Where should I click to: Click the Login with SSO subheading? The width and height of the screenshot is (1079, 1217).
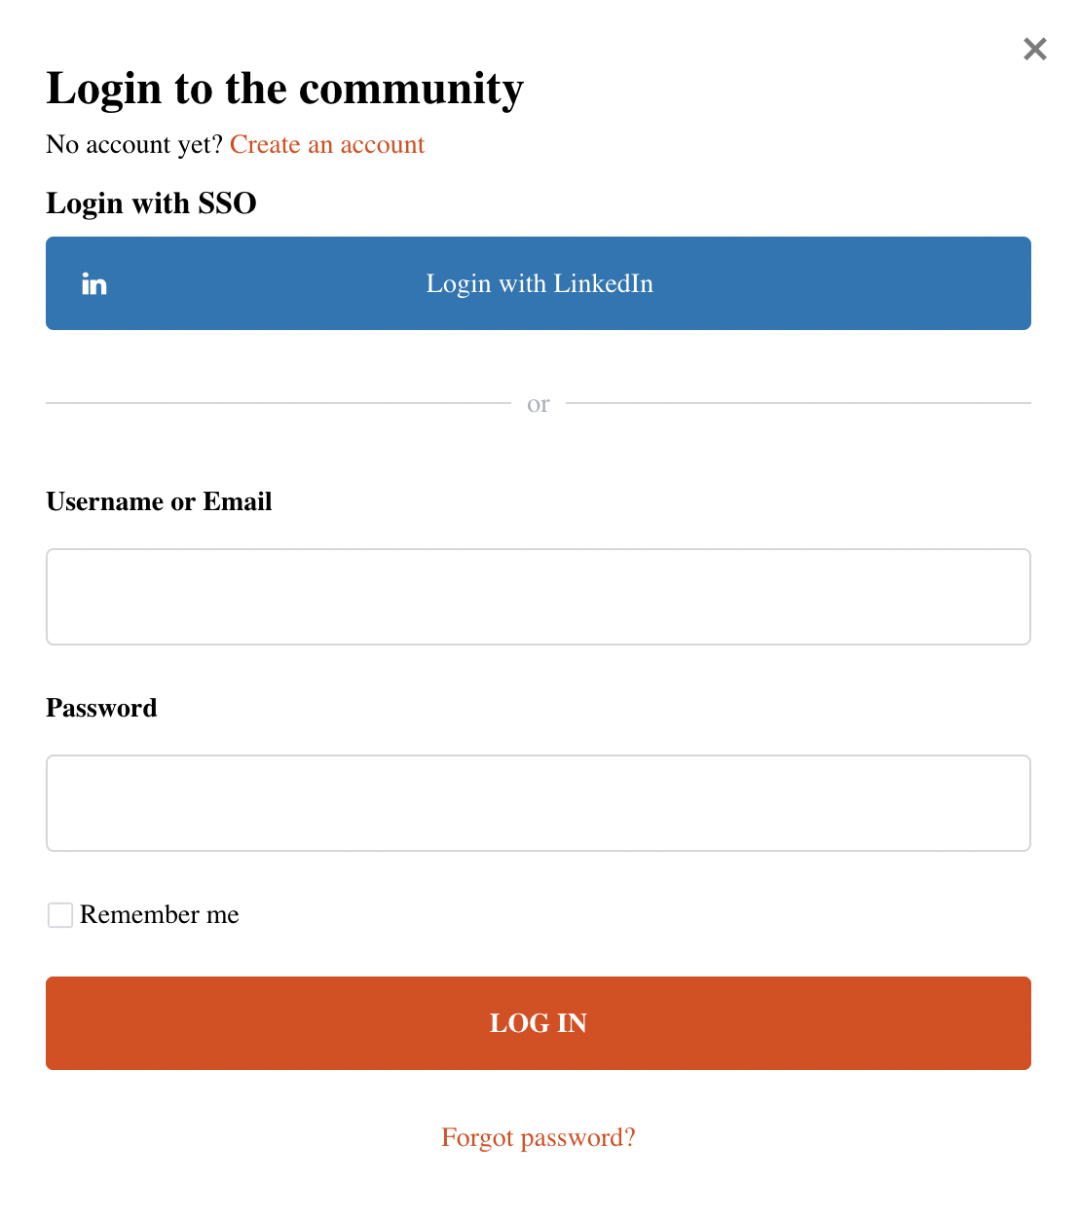151,203
